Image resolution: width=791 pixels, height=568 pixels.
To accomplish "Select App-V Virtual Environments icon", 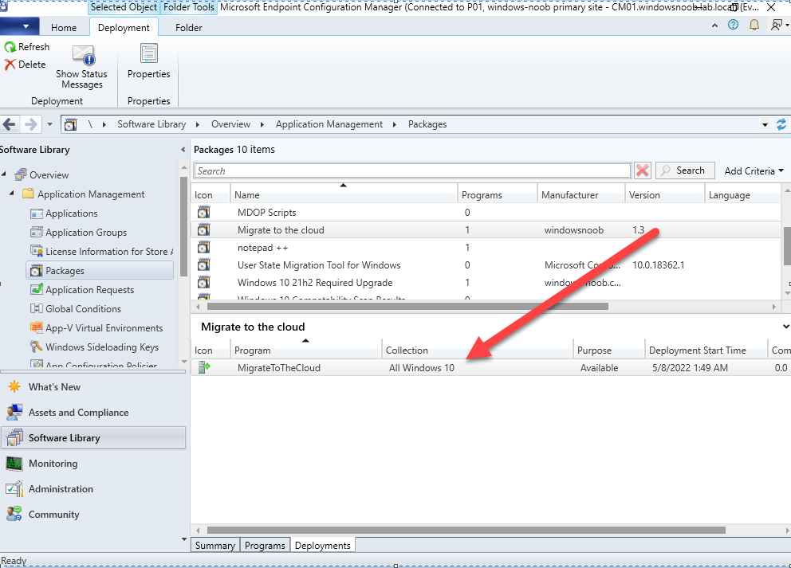I will click(x=37, y=328).
